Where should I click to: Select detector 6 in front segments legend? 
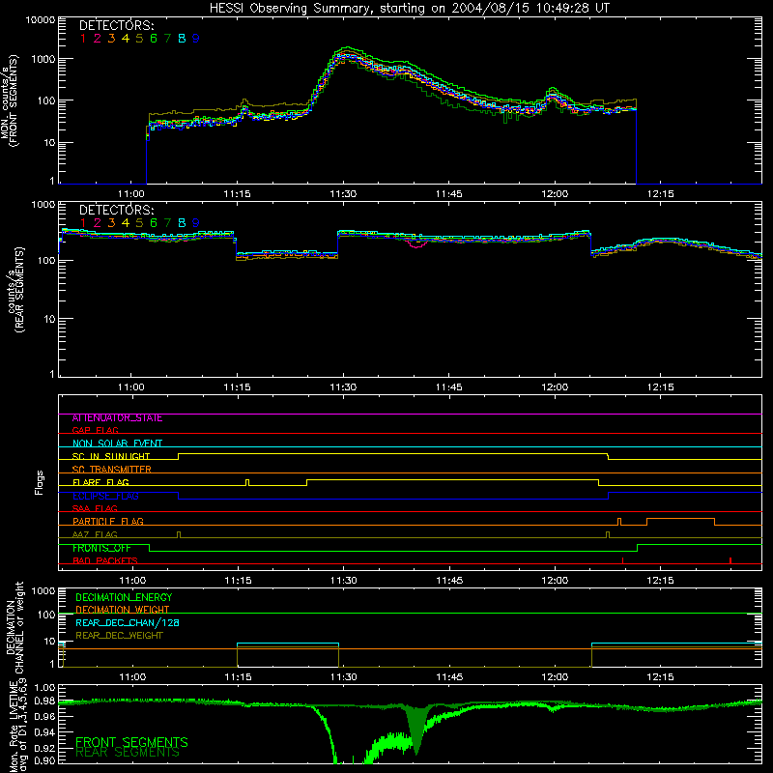coord(154,39)
